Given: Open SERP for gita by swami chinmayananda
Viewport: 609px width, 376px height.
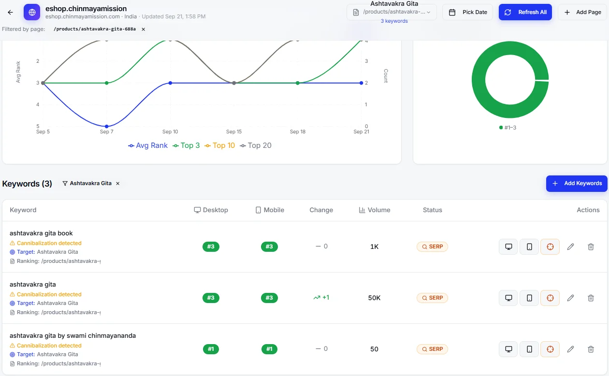Looking at the screenshot, I should 433,349.
